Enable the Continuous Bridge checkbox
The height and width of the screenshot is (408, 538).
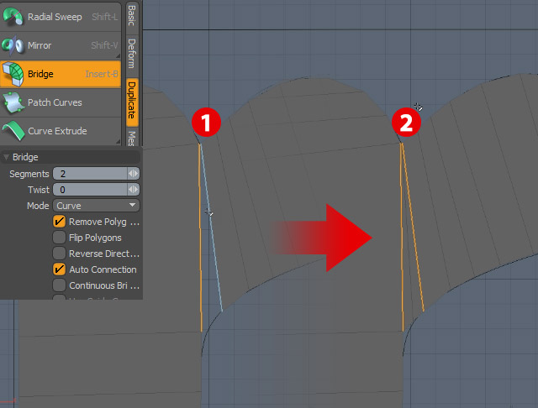point(59,285)
